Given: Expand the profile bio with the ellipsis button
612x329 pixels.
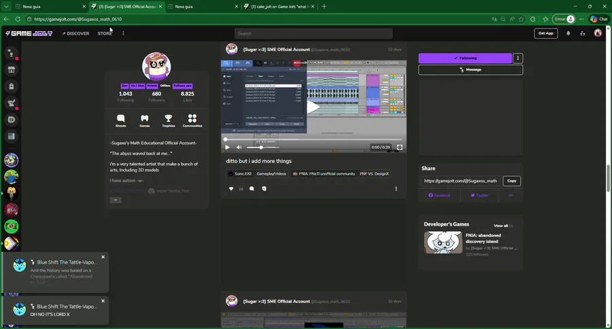Looking at the screenshot, I should [116, 201].
